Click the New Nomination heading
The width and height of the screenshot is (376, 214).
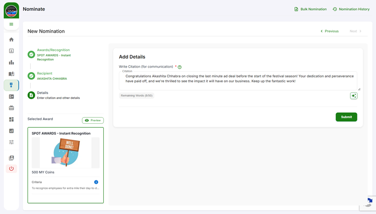click(46, 31)
